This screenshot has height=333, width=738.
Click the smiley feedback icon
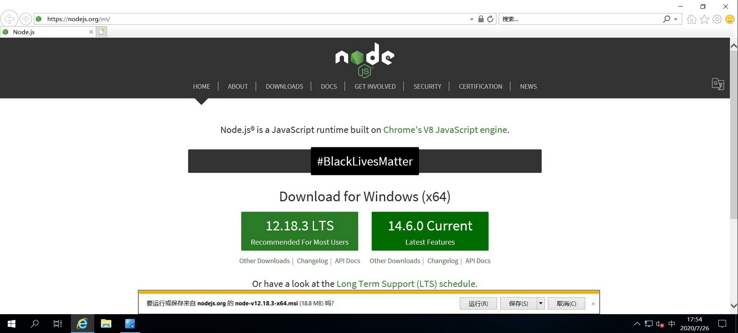pos(730,19)
